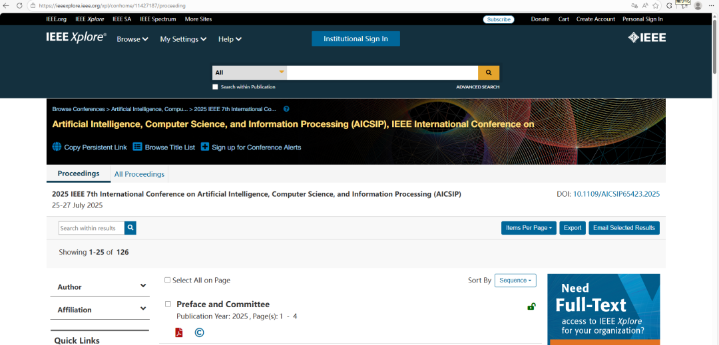The image size is (719, 345).
Task: Click the help question mark near breadcrumb
Action: click(x=286, y=109)
